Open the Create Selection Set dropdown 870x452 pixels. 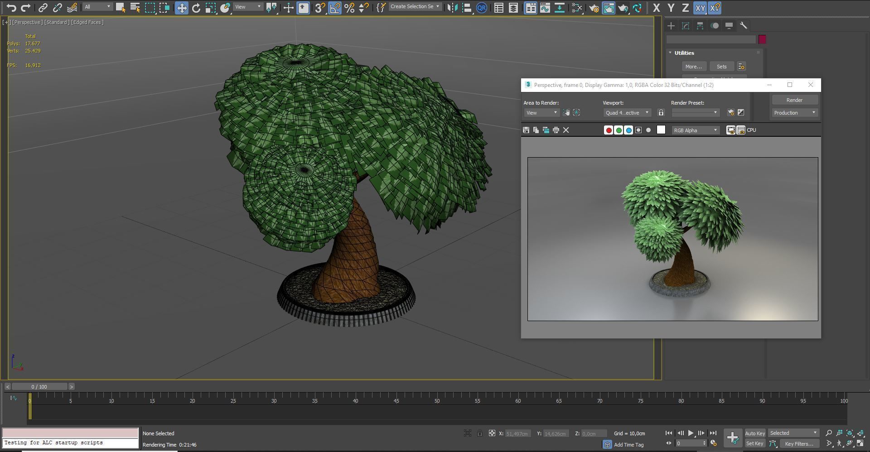tap(415, 7)
